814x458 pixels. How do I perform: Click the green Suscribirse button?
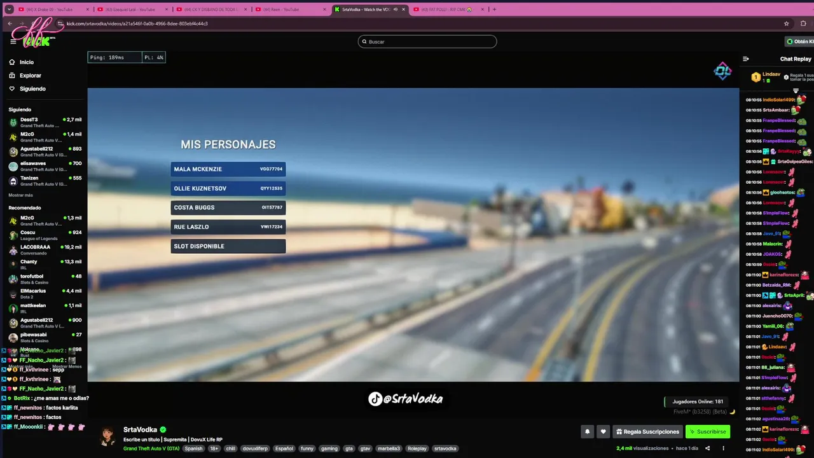coord(708,432)
